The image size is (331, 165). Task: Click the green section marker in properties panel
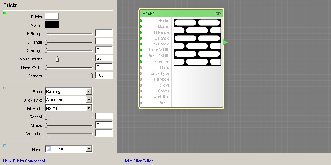tap(4, 13)
